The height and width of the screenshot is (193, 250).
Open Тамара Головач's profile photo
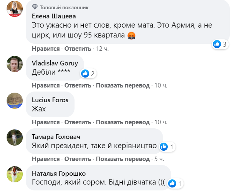tap(15, 137)
